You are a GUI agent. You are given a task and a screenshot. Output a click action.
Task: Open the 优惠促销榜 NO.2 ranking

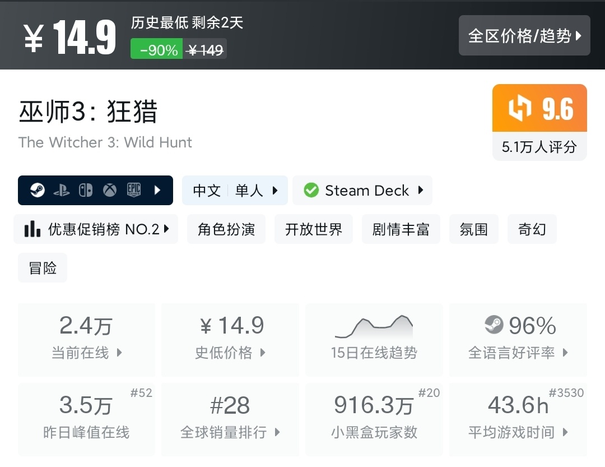pyautogui.click(x=96, y=229)
